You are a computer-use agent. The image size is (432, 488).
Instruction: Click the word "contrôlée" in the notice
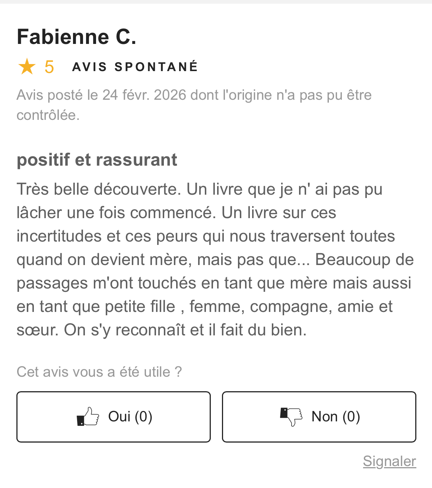coord(47,115)
